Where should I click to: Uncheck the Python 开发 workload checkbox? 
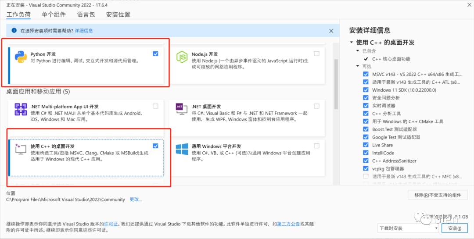tap(155, 54)
